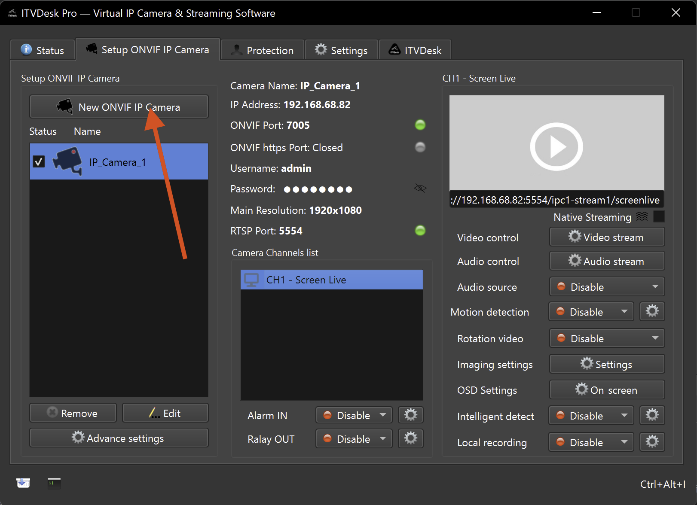This screenshot has height=505, width=697.
Task: Open the terminal console icon
Action: click(54, 483)
